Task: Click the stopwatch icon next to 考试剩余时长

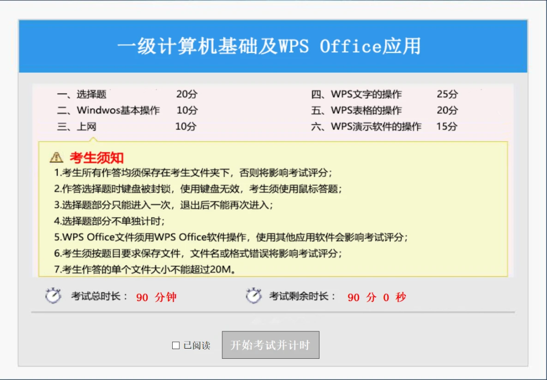Action: [254, 296]
